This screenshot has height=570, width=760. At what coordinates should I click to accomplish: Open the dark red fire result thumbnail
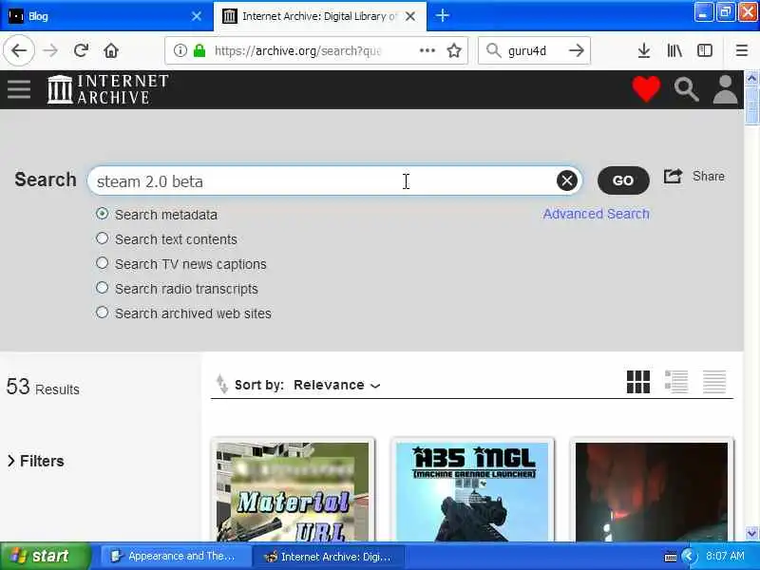[652, 490]
